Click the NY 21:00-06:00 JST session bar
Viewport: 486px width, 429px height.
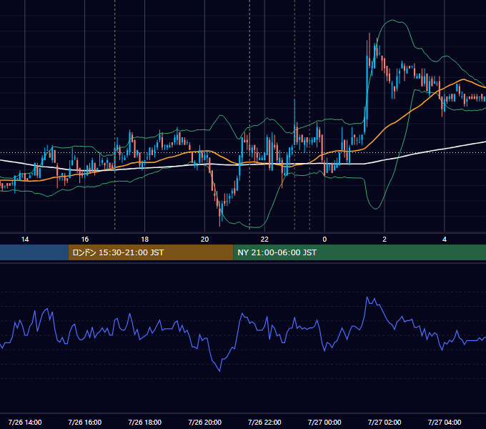tap(359, 252)
